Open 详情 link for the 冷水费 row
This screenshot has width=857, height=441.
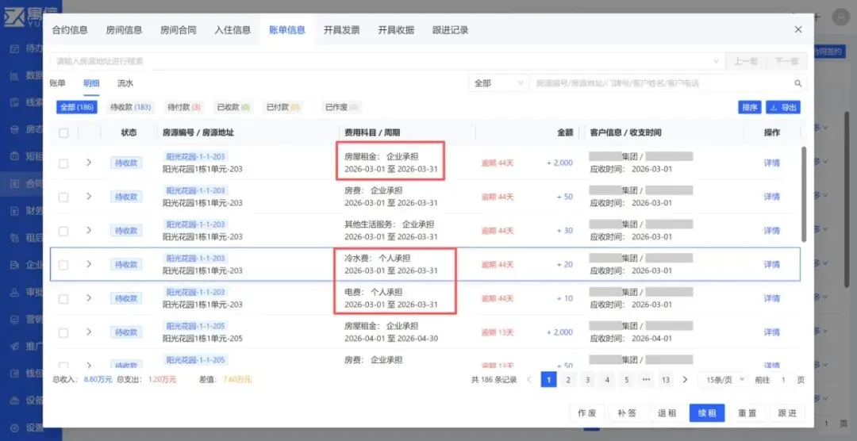pos(772,264)
